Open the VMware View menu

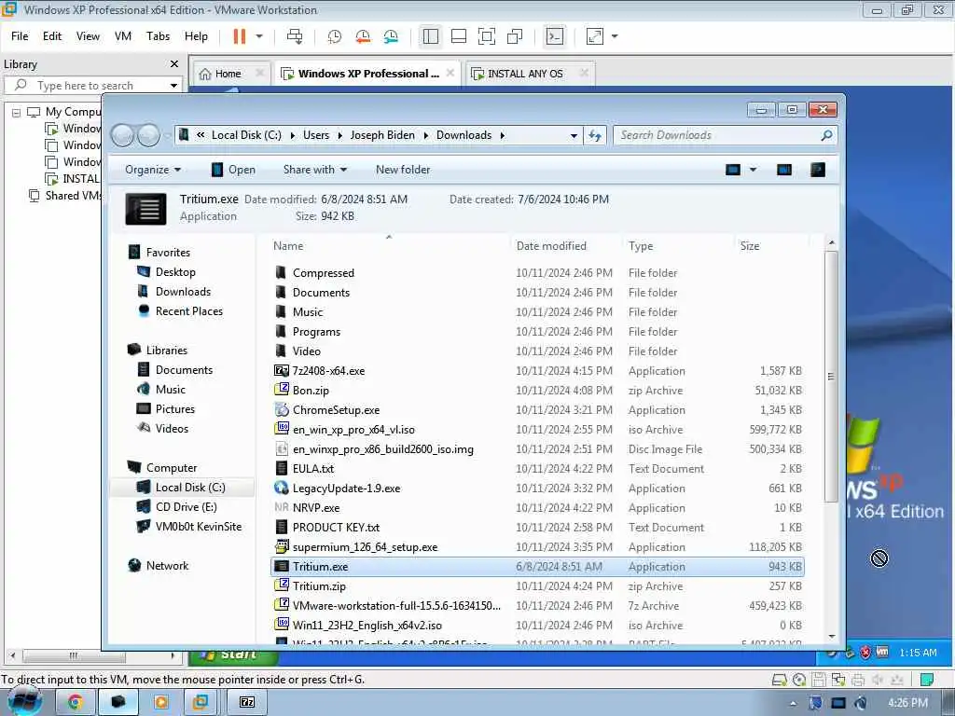coord(88,36)
